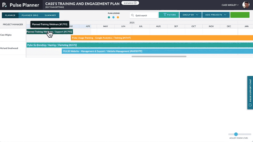This screenshot has height=142, width=253.
Task: Click the Adjust Zoom Level slider handle
Action: (236, 134)
